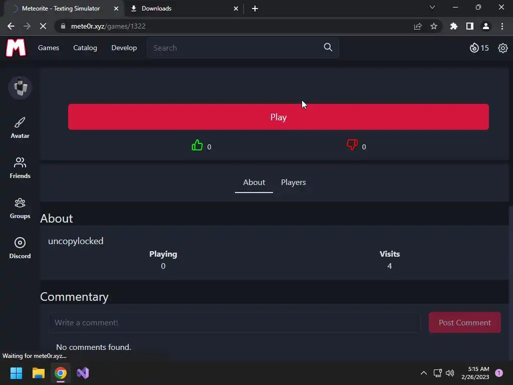513x385 pixels.
Task: Bookmark this page with star icon
Action: [434, 26]
